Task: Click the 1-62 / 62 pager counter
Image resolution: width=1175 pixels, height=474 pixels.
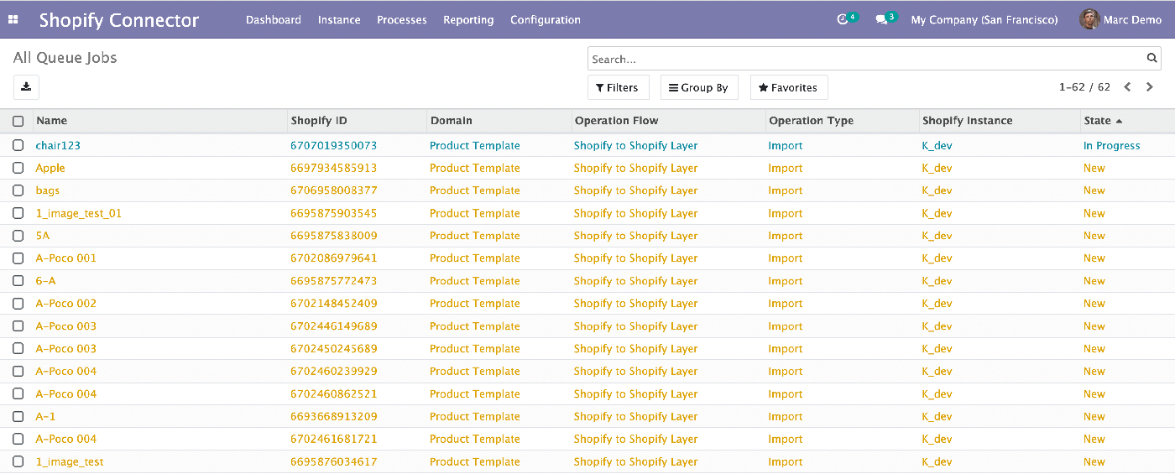Action: (x=1084, y=87)
